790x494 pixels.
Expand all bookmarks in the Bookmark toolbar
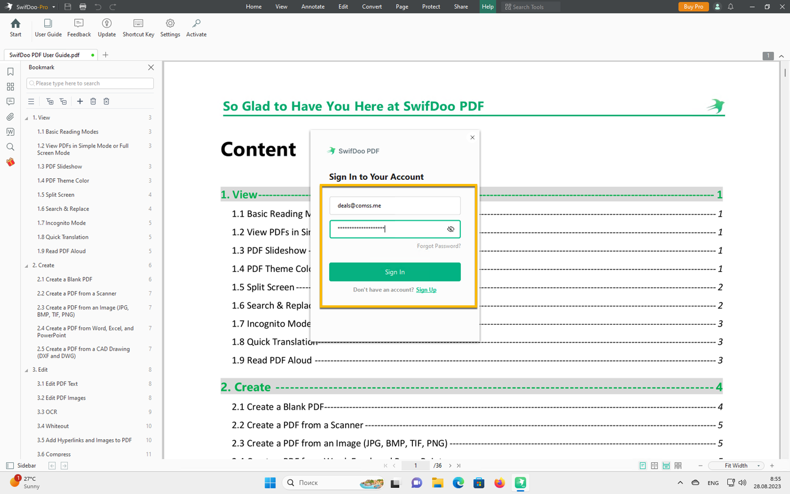[x=50, y=101]
